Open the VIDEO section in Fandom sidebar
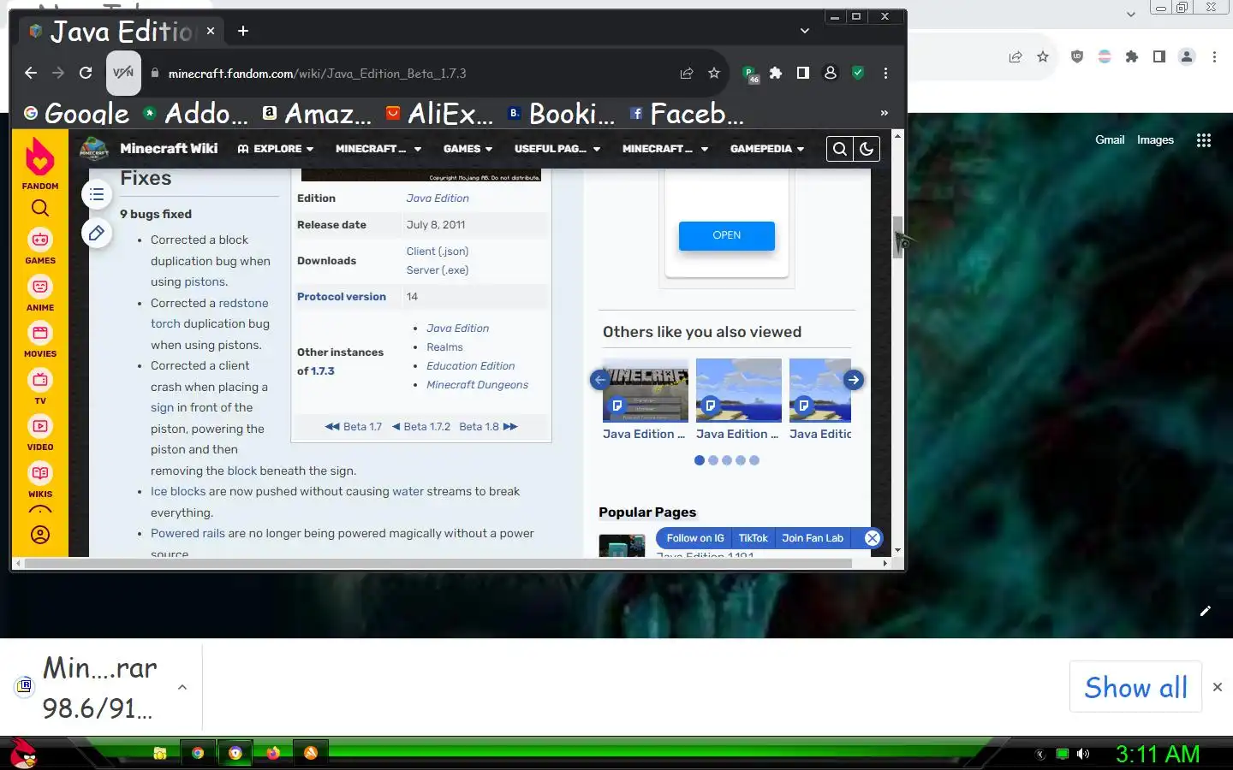This screenshot has width=1233, height=770. [x=40, y=433]
